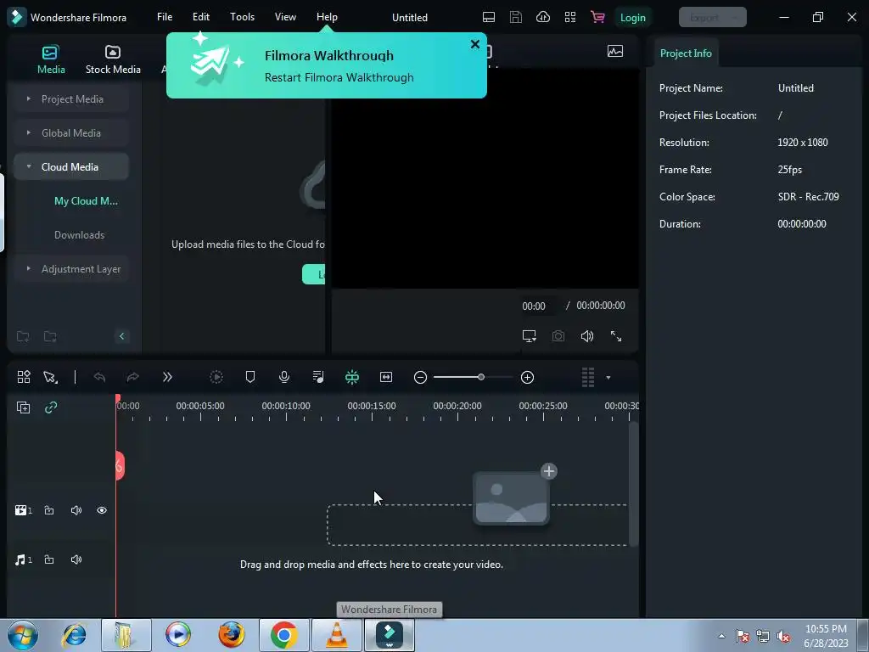The height and width of the screenshot is (652, 869).
Task: Toggle fullscreen preview icon
Action: click(x=616, y=336)
